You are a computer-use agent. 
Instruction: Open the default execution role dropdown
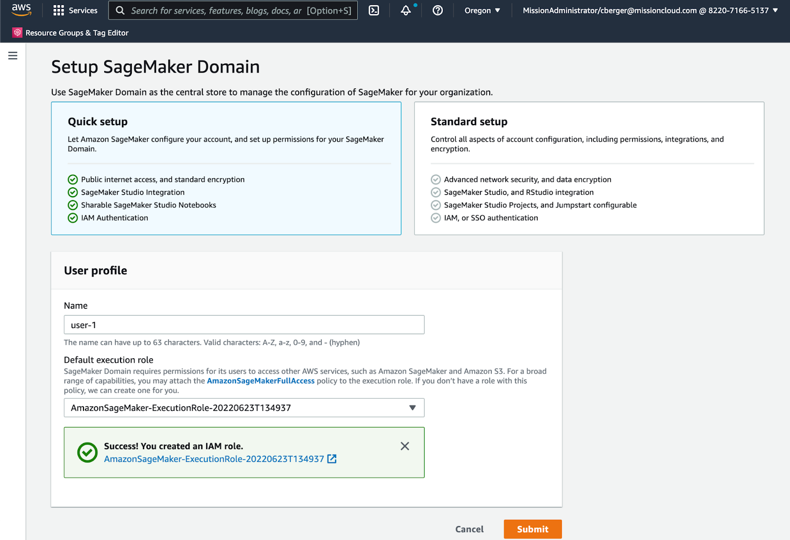click(244, 408)
